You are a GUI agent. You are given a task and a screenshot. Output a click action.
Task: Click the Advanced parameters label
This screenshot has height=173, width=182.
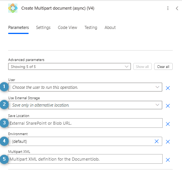point(26,60)
